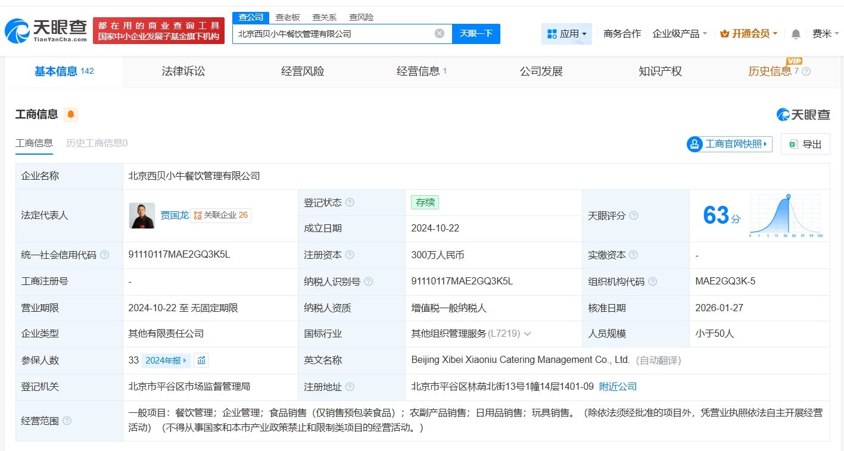This screenshot has width=844, height=451.
Task: Click the 附近公司 link
Action: coord(618,387)
